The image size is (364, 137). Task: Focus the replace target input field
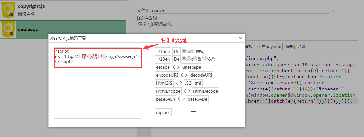pos(206,112)
